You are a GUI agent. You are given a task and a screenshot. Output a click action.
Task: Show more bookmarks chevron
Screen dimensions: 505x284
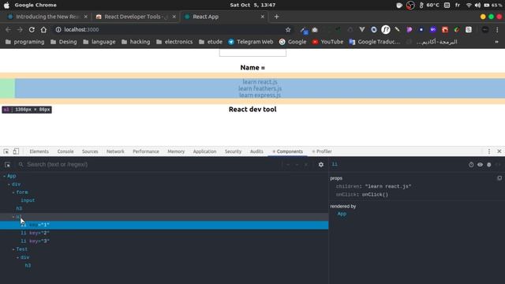[x=496, y=42]
